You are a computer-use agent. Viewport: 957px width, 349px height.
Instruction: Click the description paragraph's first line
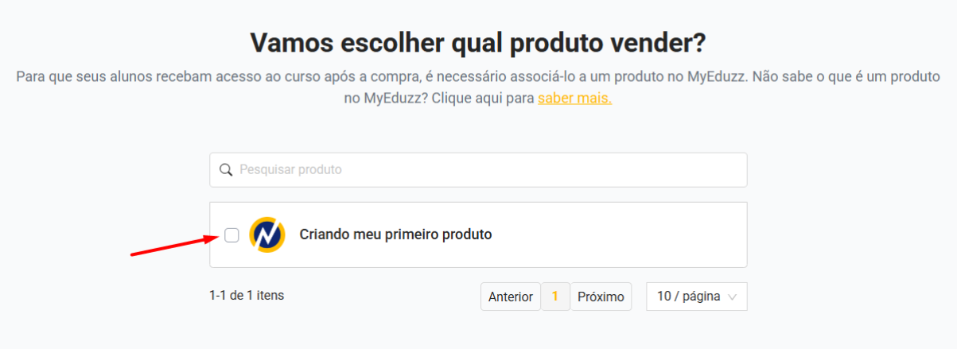pyautogui.click(x=478, y=77)
